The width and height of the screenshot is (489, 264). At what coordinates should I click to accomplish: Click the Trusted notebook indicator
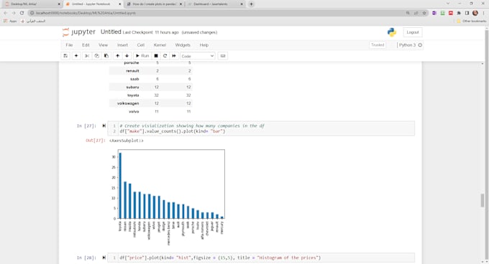coord(378,45)
